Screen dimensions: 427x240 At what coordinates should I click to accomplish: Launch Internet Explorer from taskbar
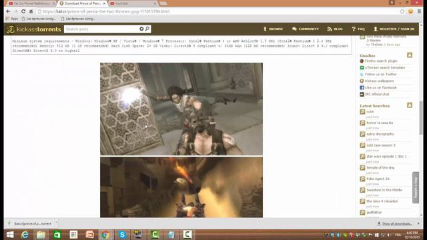(25, 235)
